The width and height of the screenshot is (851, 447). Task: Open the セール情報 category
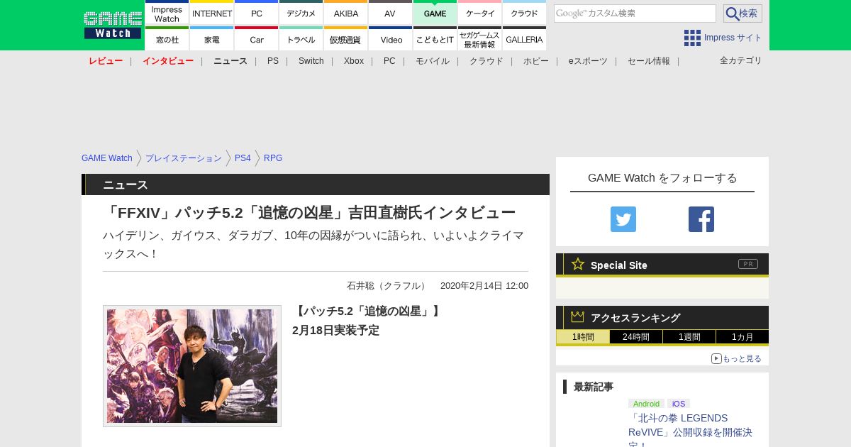point(649,61)
